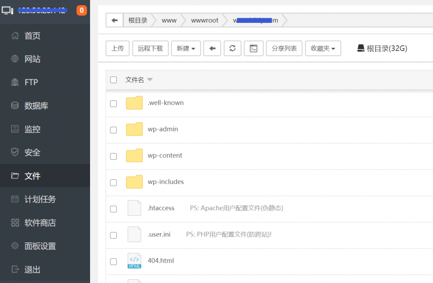Open the 软件商店 app store

[38, 223]
